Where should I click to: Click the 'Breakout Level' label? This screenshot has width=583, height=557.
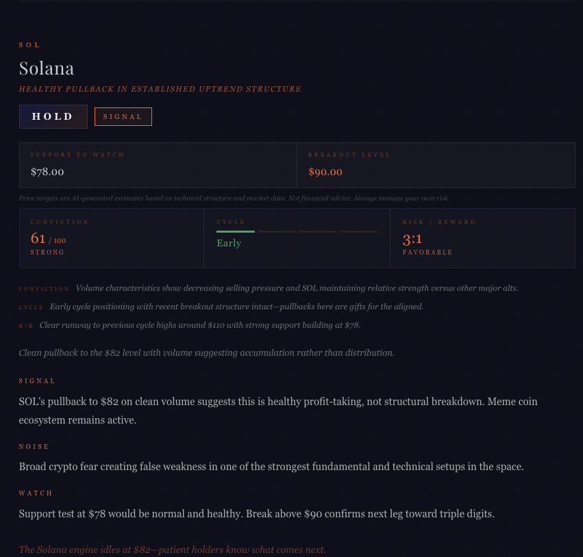click(349, 155)
